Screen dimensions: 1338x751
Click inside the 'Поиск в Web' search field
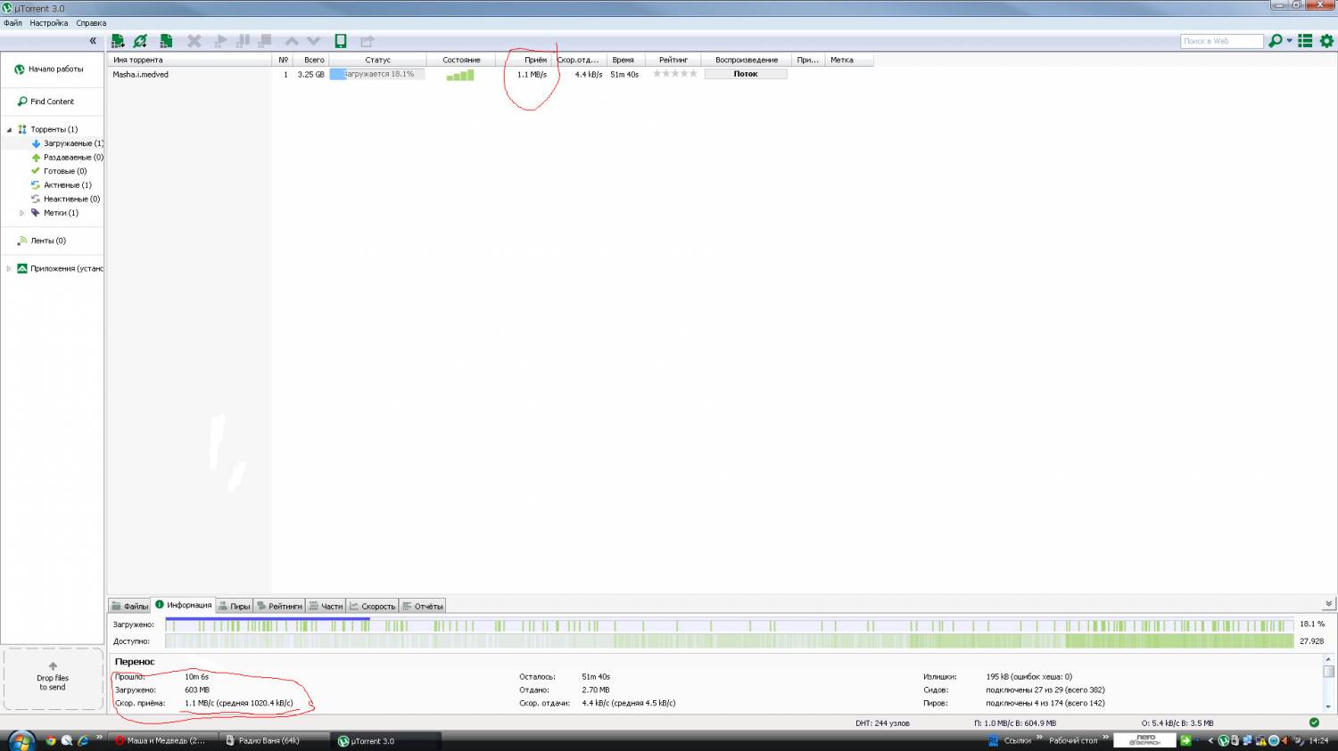(x=1221, y=41)
